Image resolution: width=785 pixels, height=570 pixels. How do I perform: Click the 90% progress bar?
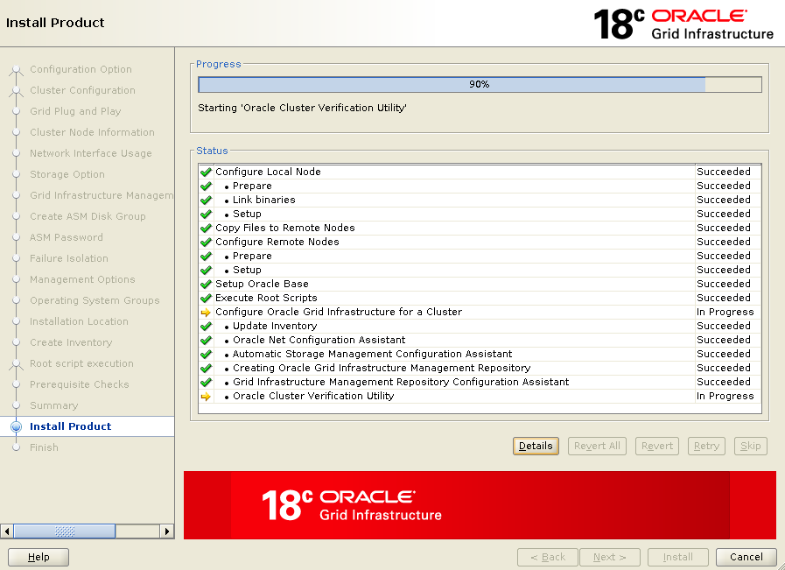pyautogui.click(x=480, y=85)
